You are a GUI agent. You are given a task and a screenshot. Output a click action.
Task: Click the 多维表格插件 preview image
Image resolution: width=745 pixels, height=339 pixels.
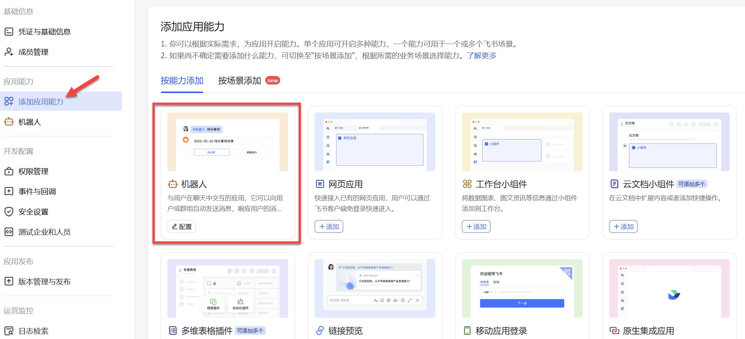228,288
